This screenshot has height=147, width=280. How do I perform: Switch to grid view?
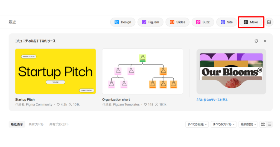coord(263,124)
